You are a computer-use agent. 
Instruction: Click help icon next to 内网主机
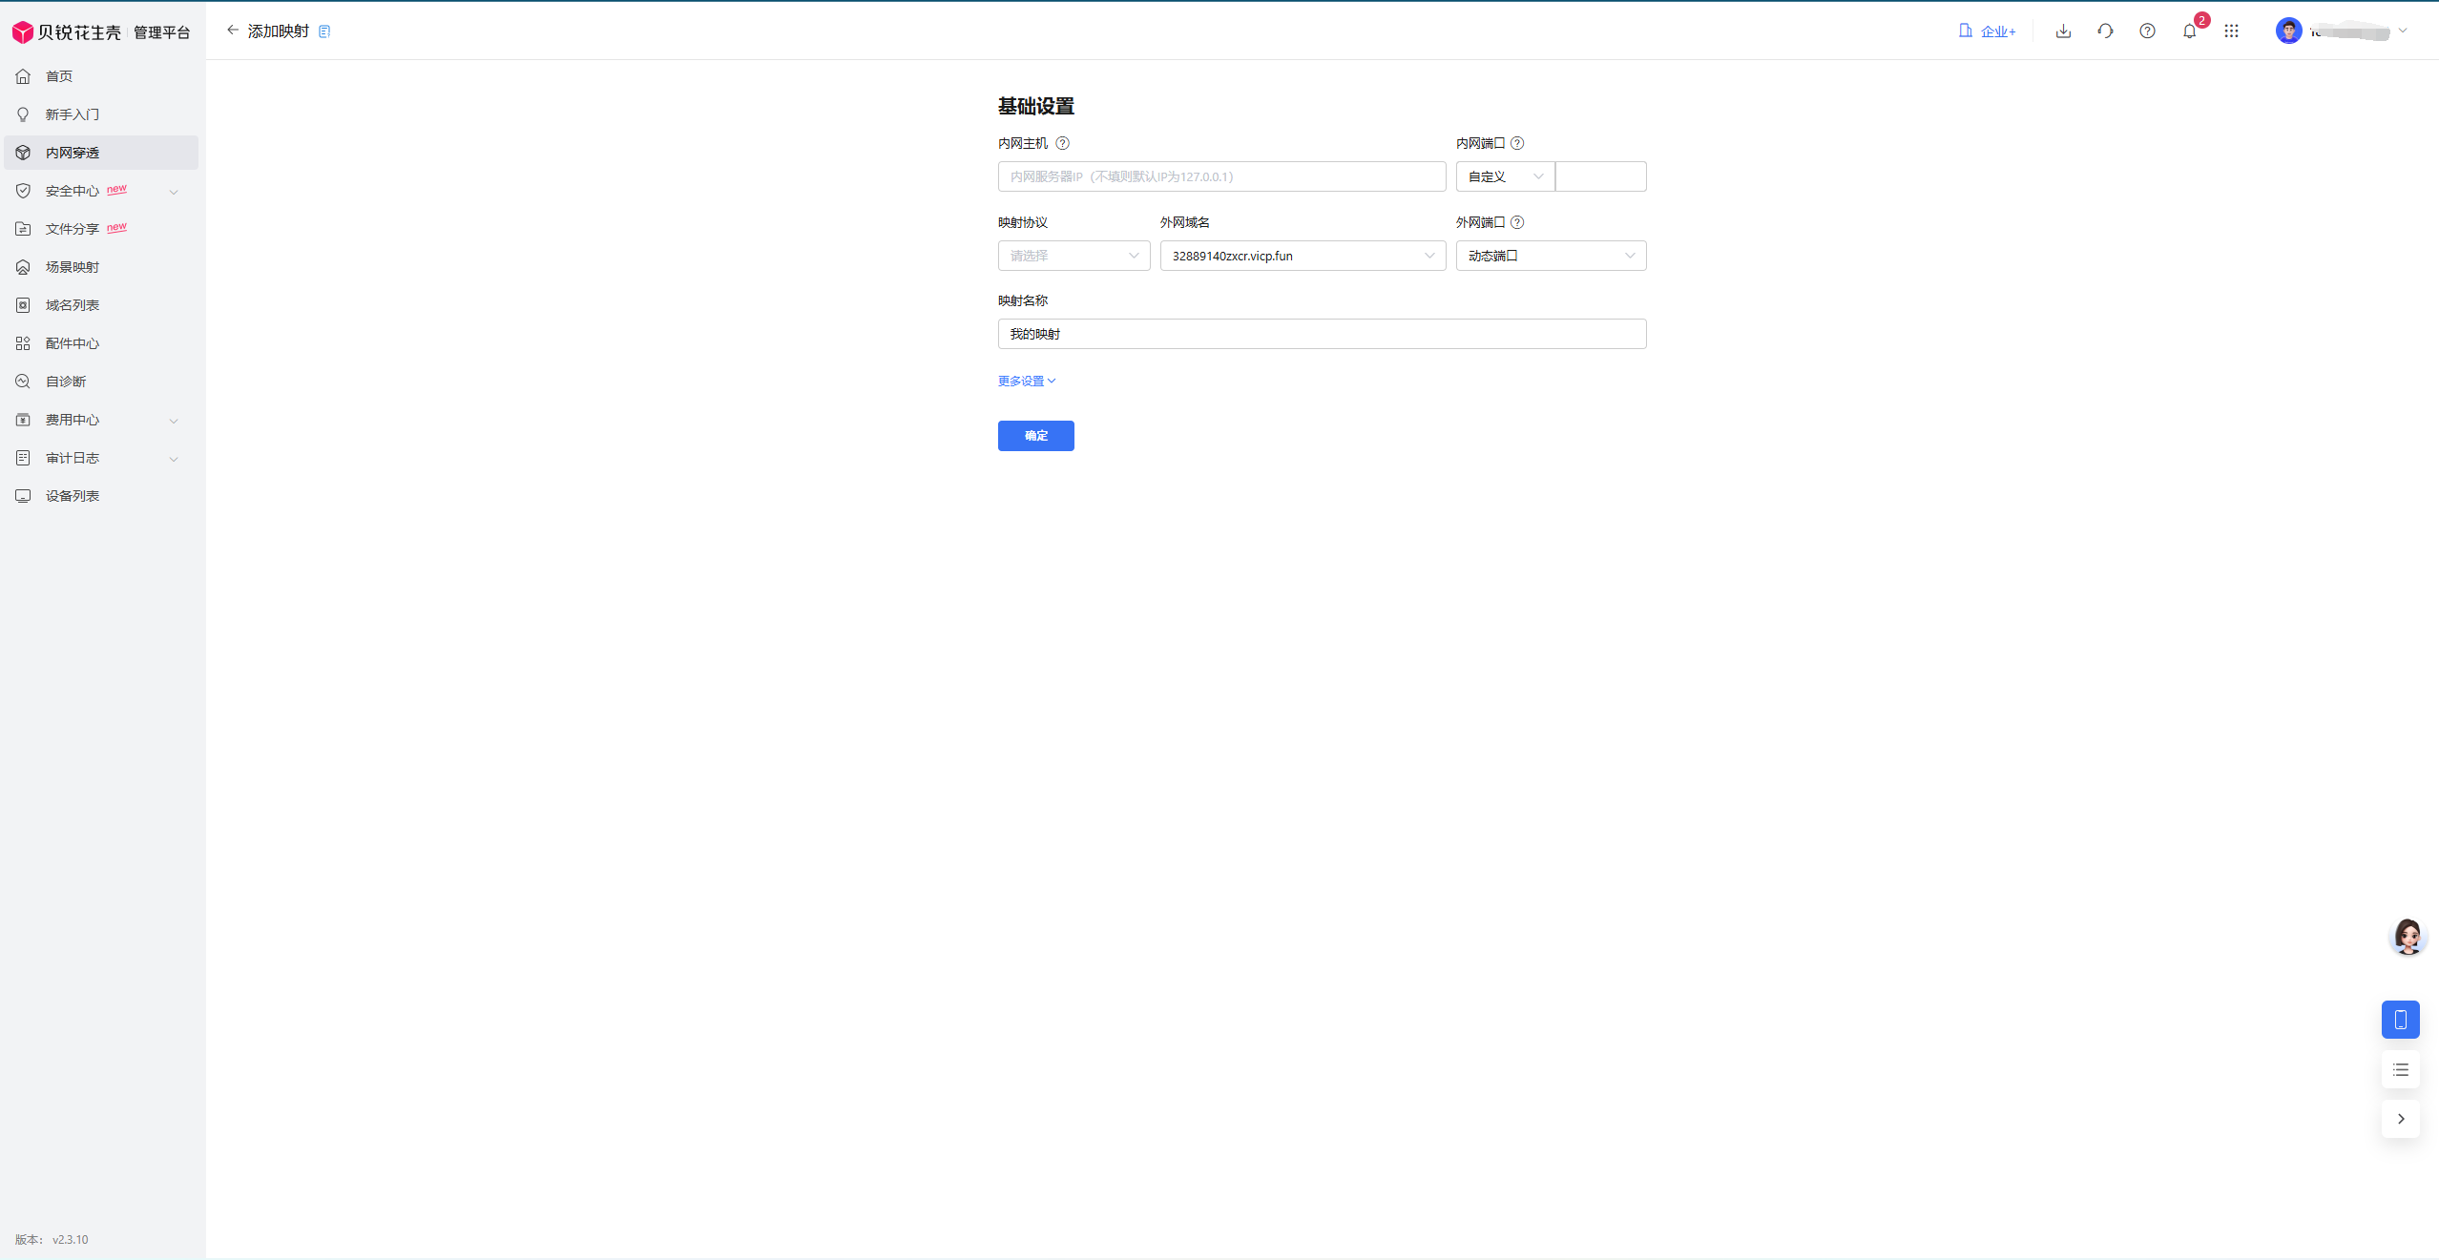click(x=1062, y=143)
